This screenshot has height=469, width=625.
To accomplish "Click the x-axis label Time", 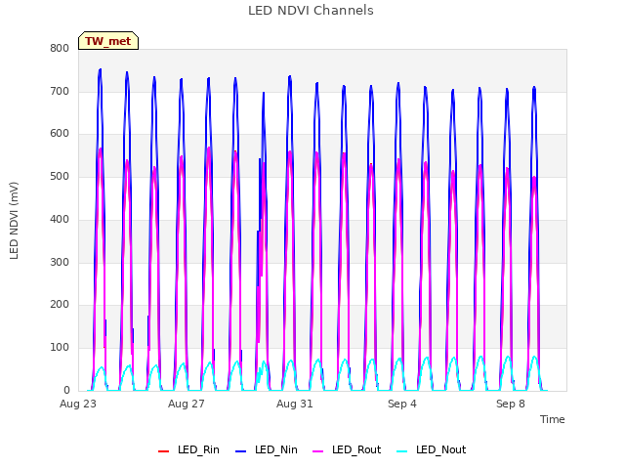I will 553,419.
